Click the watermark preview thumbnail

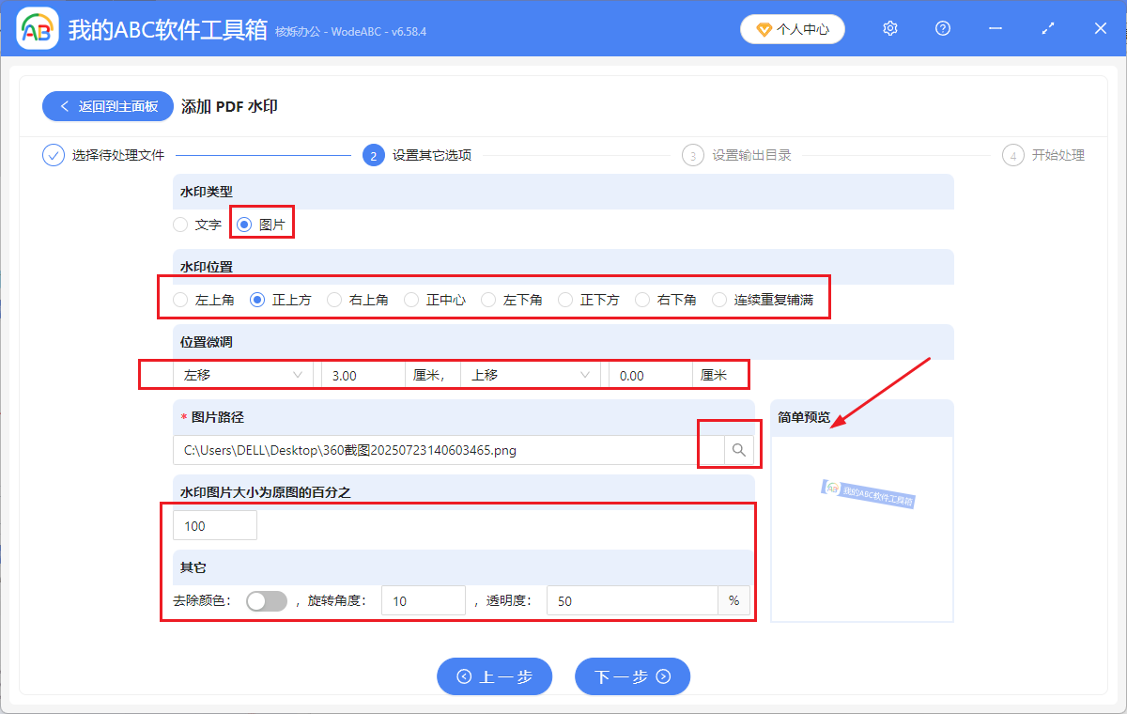868,492
